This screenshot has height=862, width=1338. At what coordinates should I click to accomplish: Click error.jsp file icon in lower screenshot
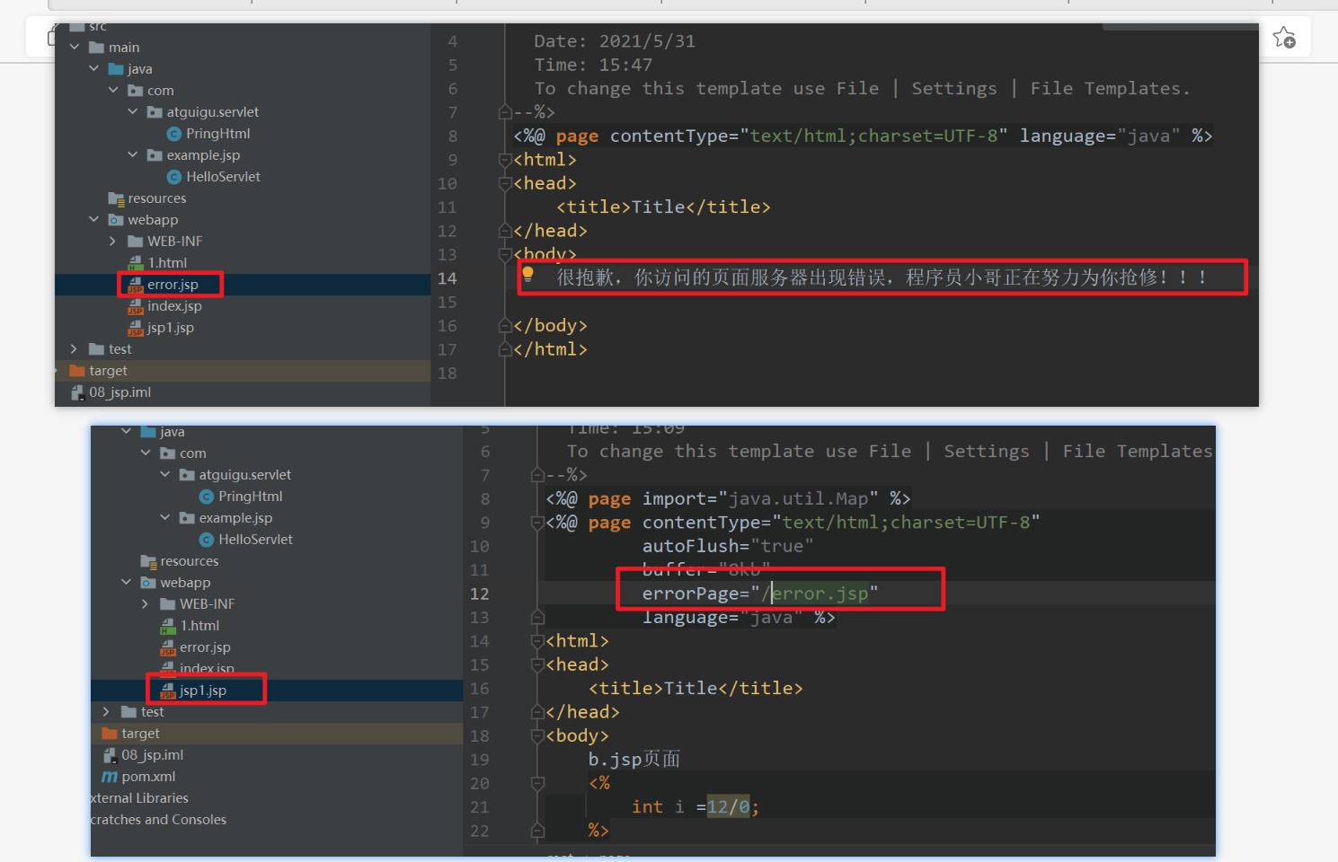[168, 647]
